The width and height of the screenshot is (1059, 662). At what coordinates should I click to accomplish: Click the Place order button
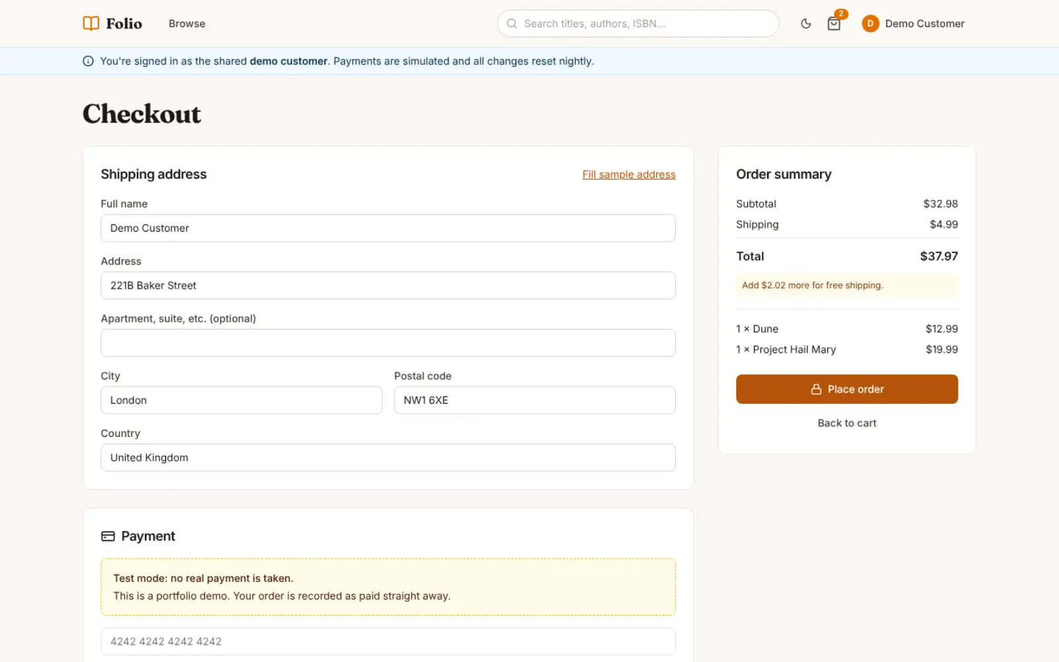point(847,389)
